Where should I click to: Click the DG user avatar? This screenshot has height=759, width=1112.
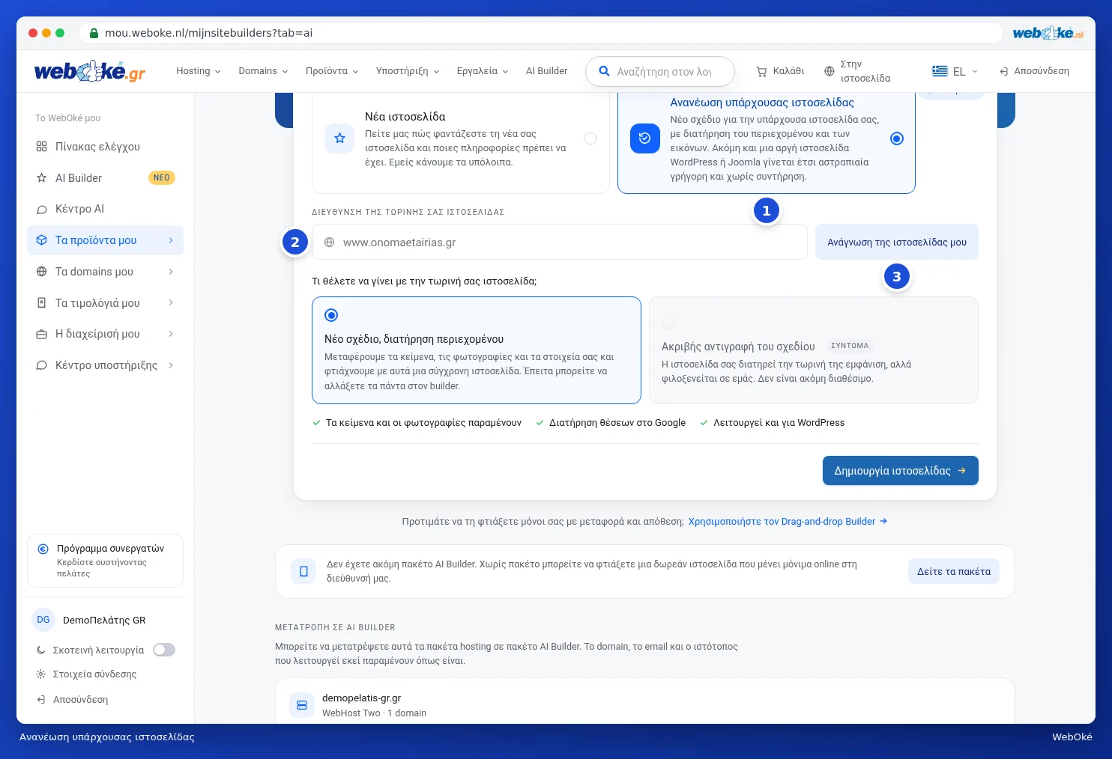[43, 620]
